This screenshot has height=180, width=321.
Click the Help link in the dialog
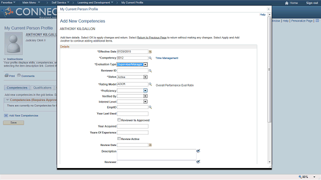coord(262,14)
